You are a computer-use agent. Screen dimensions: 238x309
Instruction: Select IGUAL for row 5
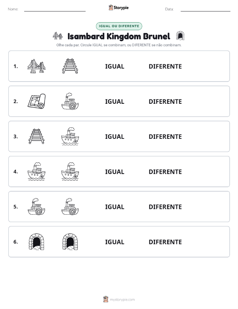coord(115,207)
